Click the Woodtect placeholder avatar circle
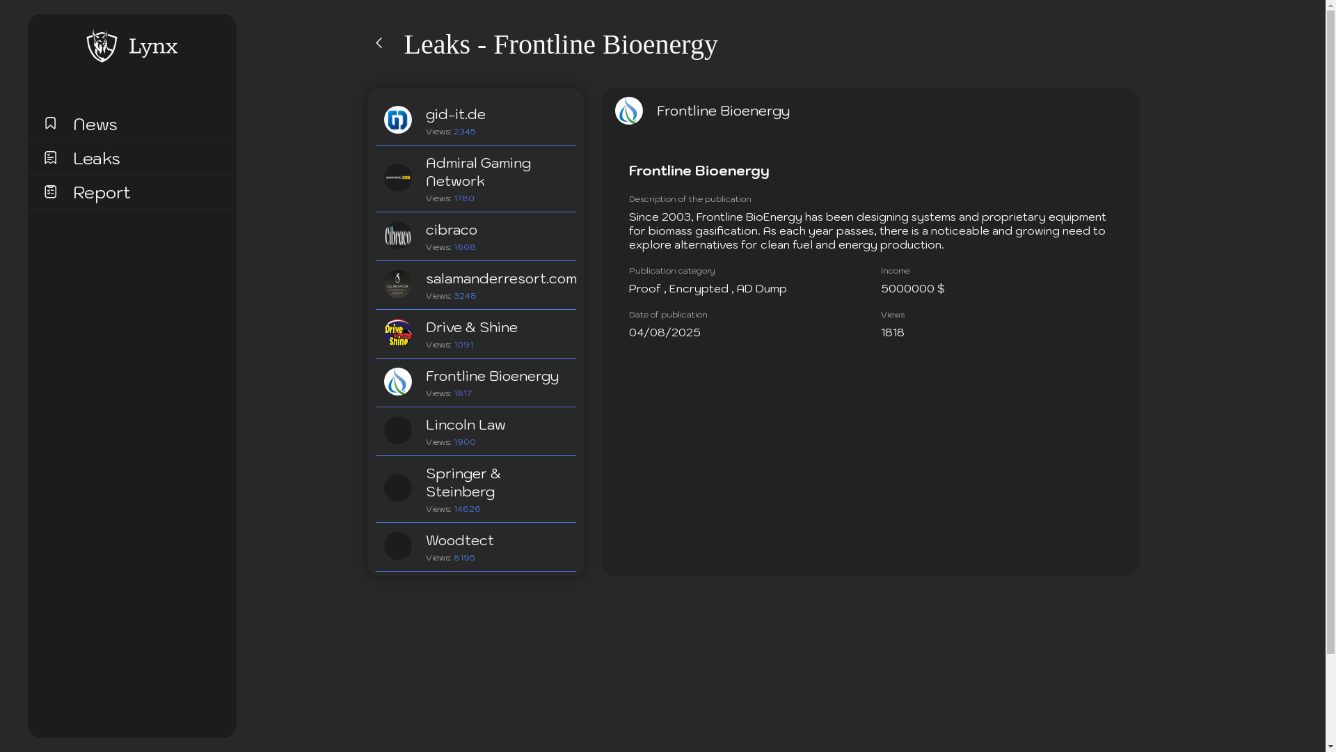The height and width of the screenshot is (752, 1336). click(x=398, y=546)
